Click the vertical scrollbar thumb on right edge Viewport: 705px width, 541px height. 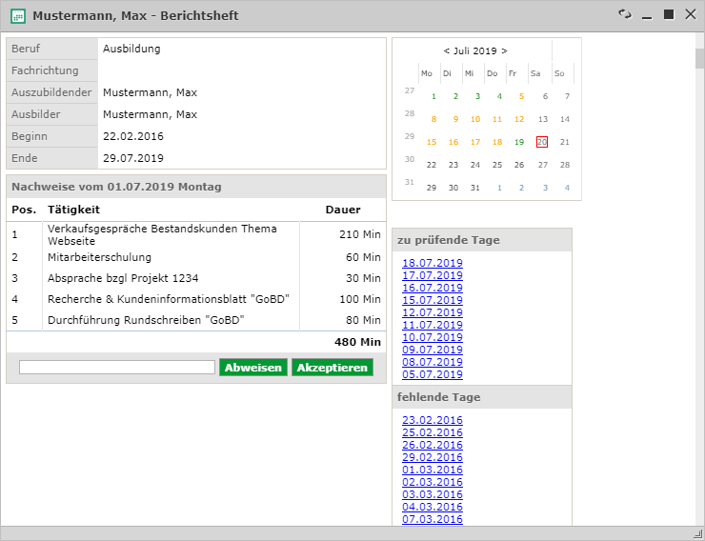pyautogui.click(x=699, y=58)
